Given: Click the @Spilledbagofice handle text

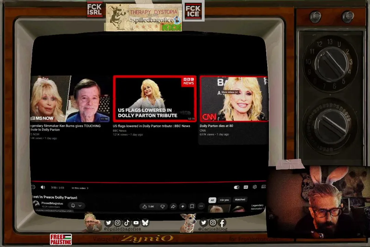Looking at the screenshot, I should [x=122, y=229].
